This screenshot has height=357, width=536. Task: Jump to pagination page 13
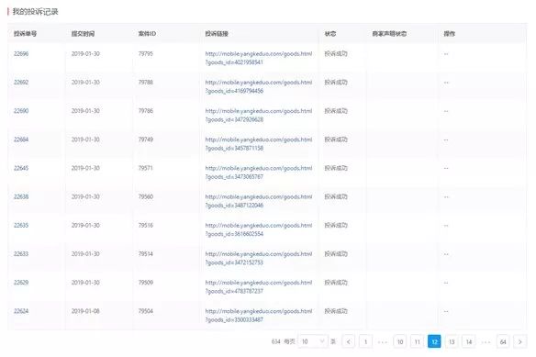[452, 341]
